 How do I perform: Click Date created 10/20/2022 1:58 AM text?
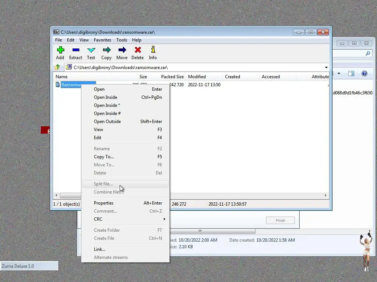point(262,240)
